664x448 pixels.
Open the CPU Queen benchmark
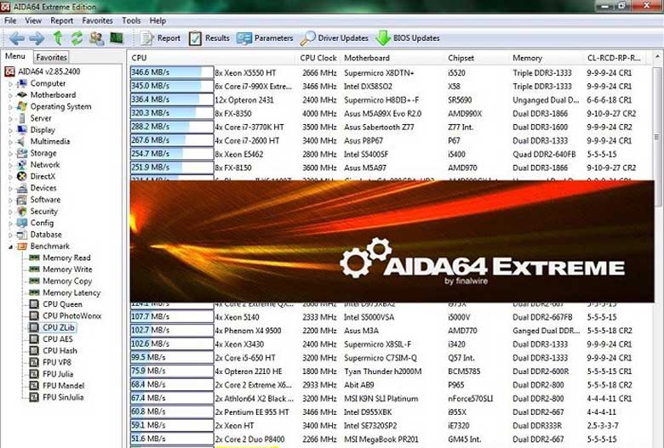pos(62,304)
